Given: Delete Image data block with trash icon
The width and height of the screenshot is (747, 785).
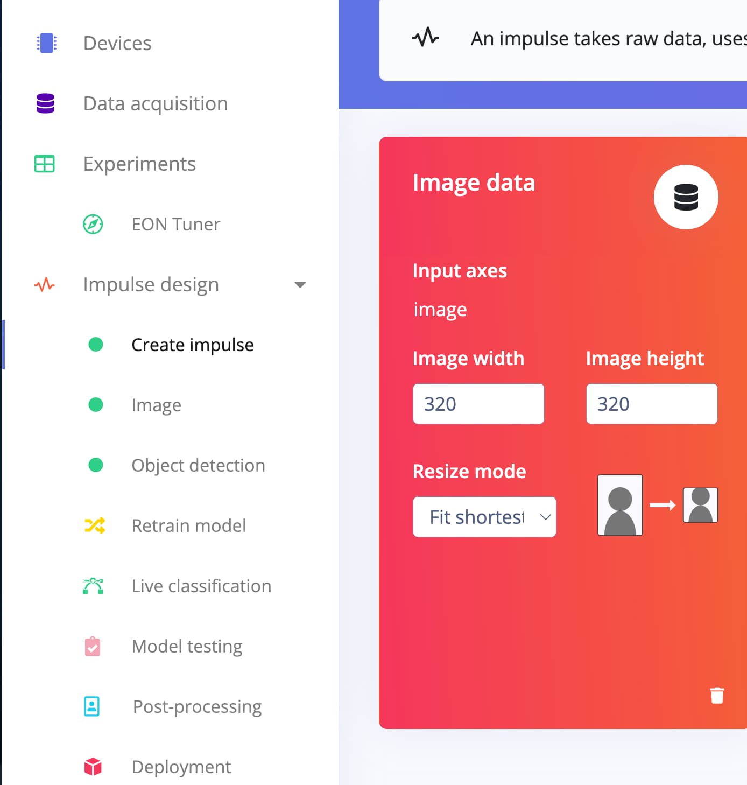Looking at the screenshot, I should 717,696.
